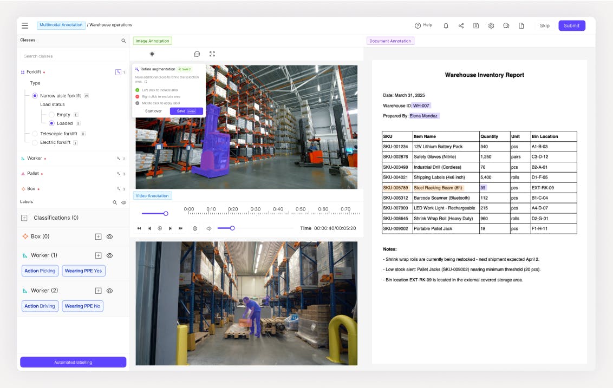
Task: Open the hamburger main menu
Action: pyautogui.click(x=25, y=25)
